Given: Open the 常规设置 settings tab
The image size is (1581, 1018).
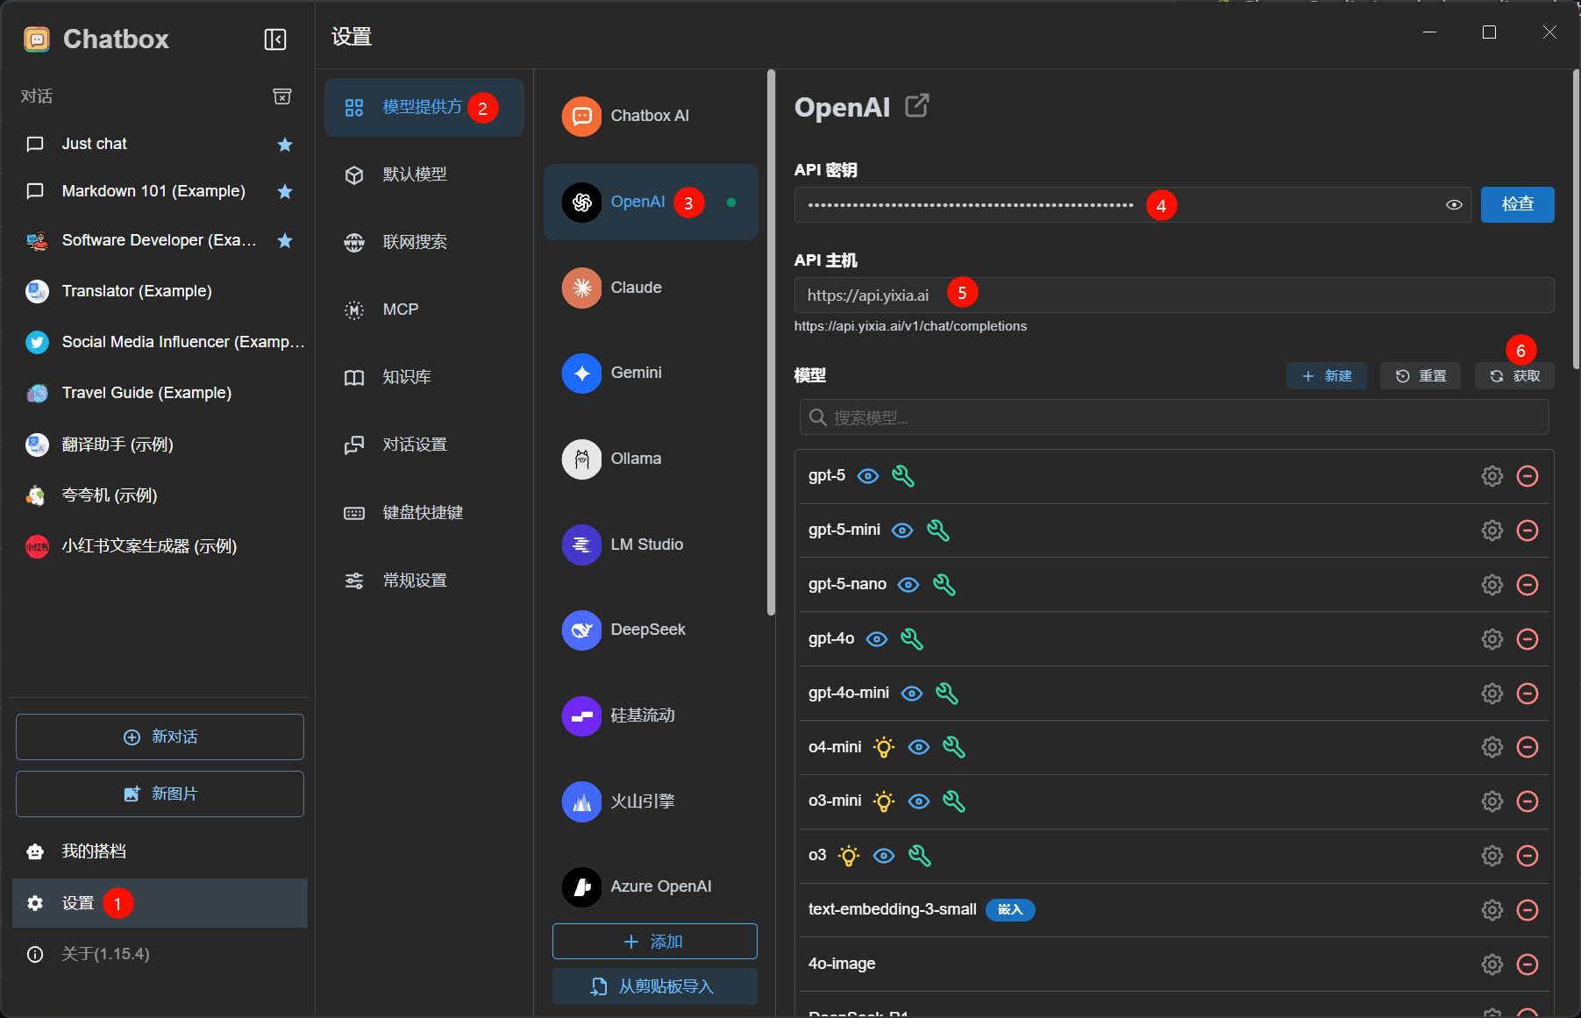Looking at the screenshot, I should pyautogui.click(x=424, y=580).
